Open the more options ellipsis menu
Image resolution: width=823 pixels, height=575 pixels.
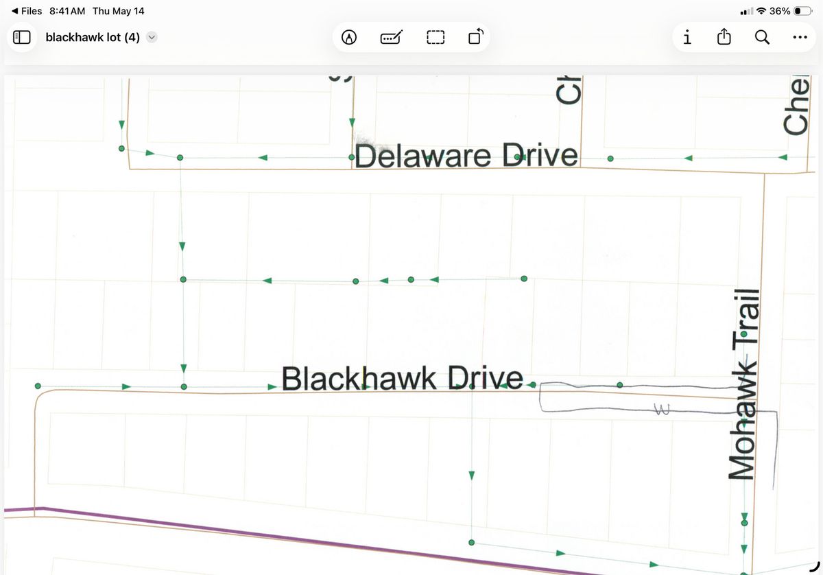(x=800, y=38)
